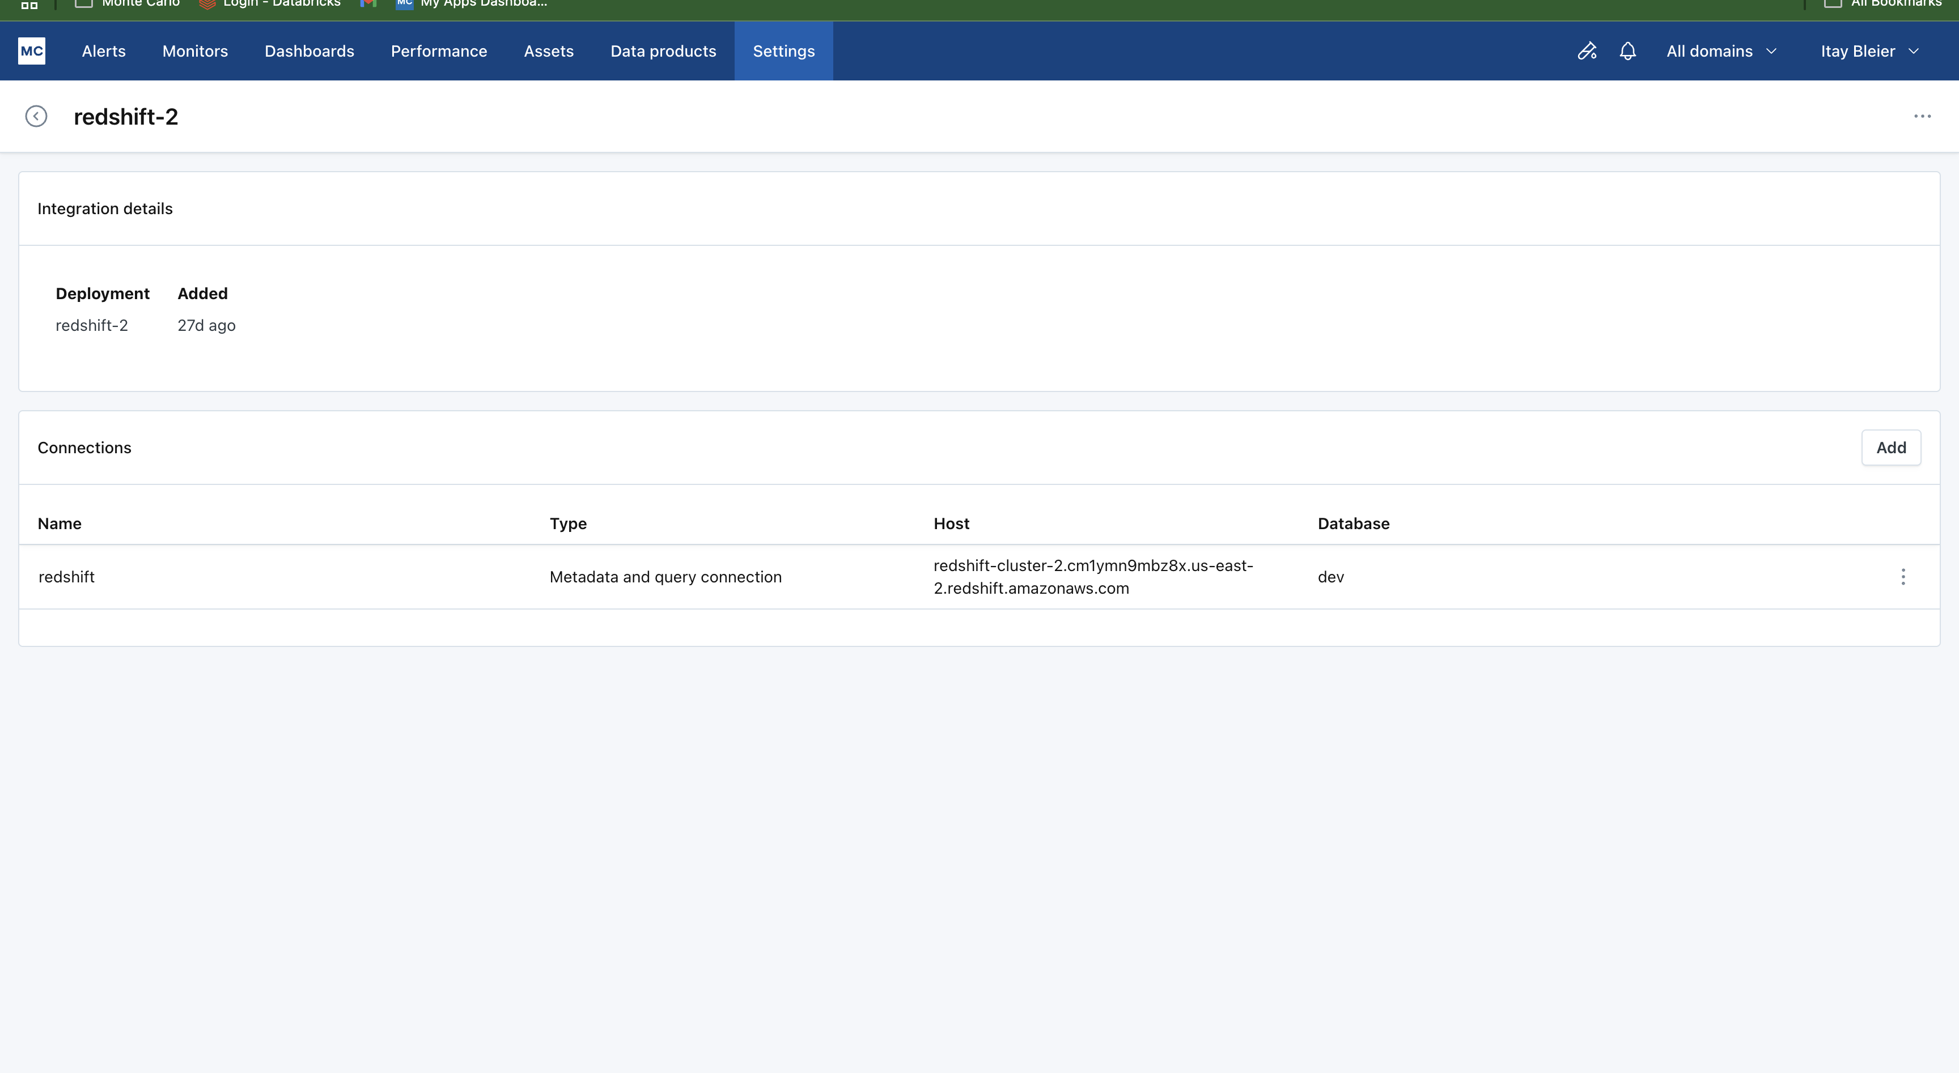The image size is (1959, 1073).
Task: Click the redshift-2 deployment value
Action: point(91,325)
